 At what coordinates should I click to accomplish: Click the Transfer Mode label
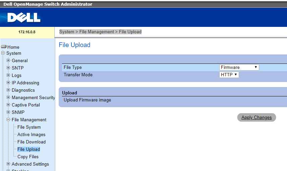point(78,75)
